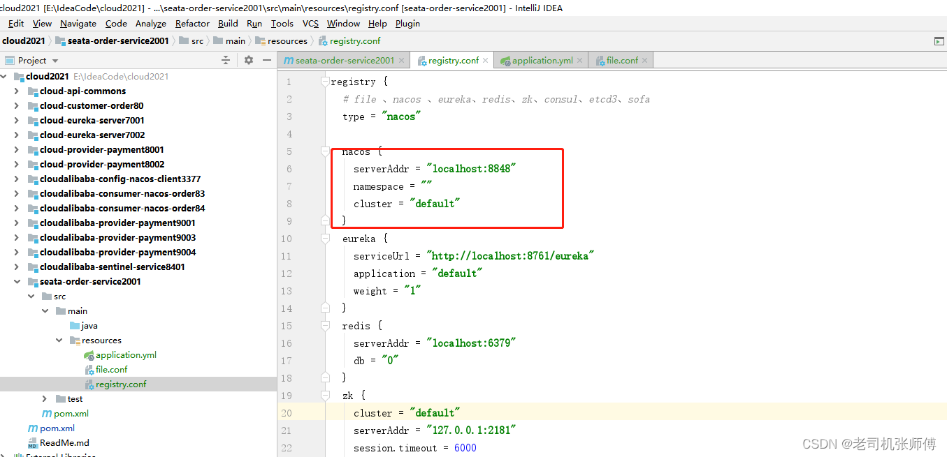Screen dimensions: 947x457
Task: Open ReadMe.md file
Action: (64, 443)
